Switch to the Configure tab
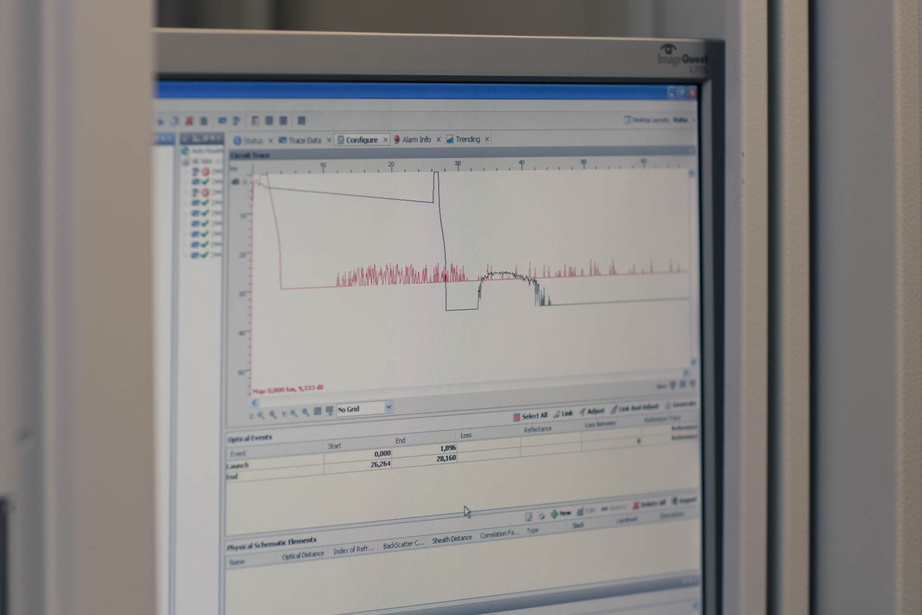922x615 pixels. pyautogui.click(x=361, y=140)
